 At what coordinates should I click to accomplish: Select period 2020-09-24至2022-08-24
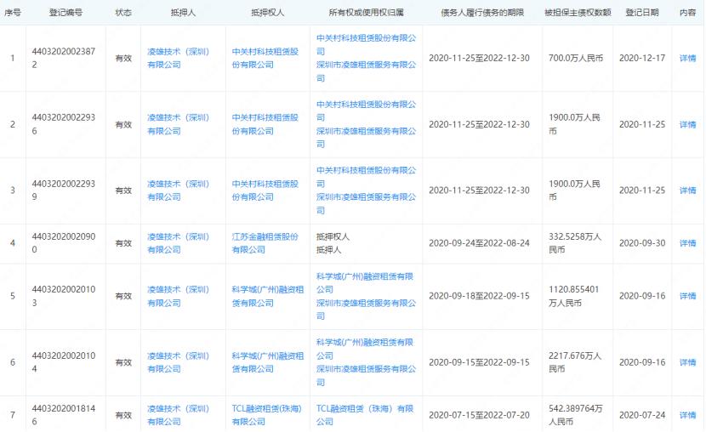point(479,243)
